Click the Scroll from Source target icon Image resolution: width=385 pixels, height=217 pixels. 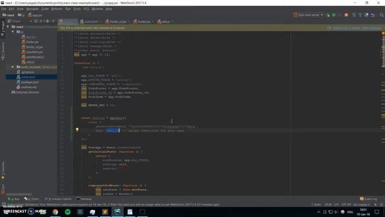(36, 22)
